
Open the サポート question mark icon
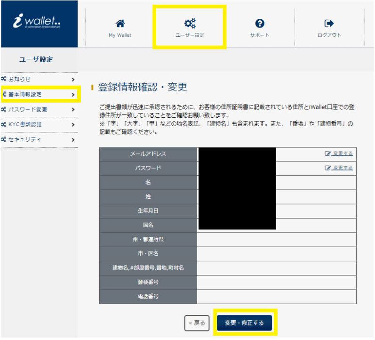(259, 24)
